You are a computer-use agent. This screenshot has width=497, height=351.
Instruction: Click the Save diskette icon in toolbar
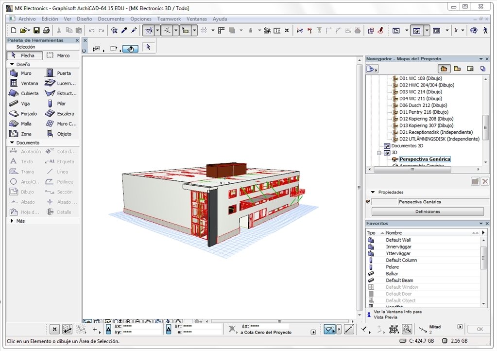click(36, 31)
